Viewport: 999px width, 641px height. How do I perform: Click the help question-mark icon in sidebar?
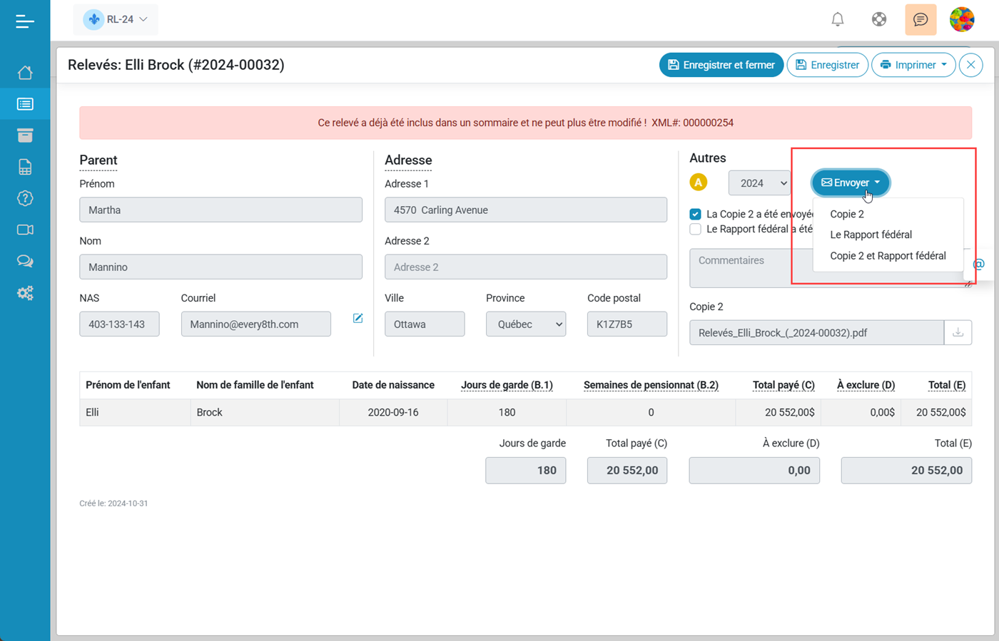click(x=25, y=198)
